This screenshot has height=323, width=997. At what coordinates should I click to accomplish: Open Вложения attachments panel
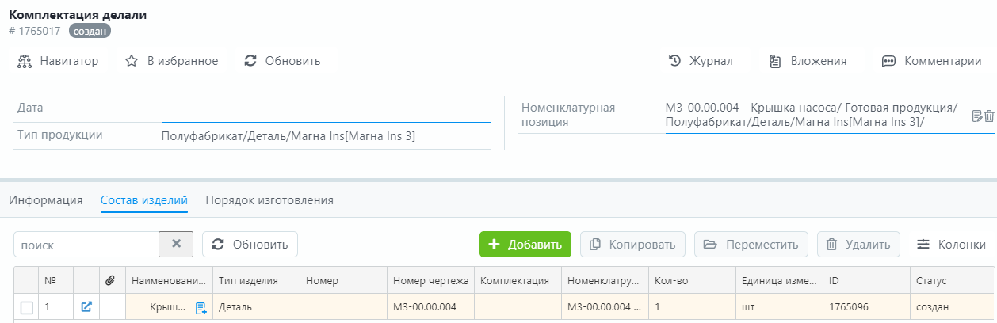tap(808, 61)
